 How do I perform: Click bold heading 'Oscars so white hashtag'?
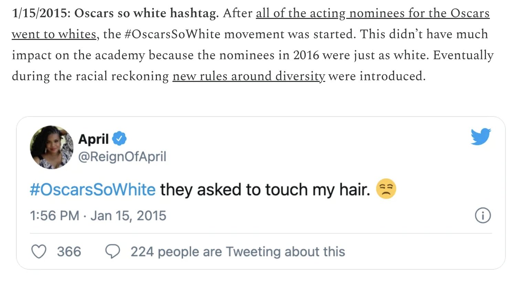pyautogui.click(x=146, y=13)
